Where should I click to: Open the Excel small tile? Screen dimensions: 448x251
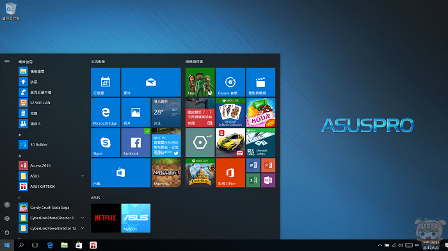tap(253, 180)
